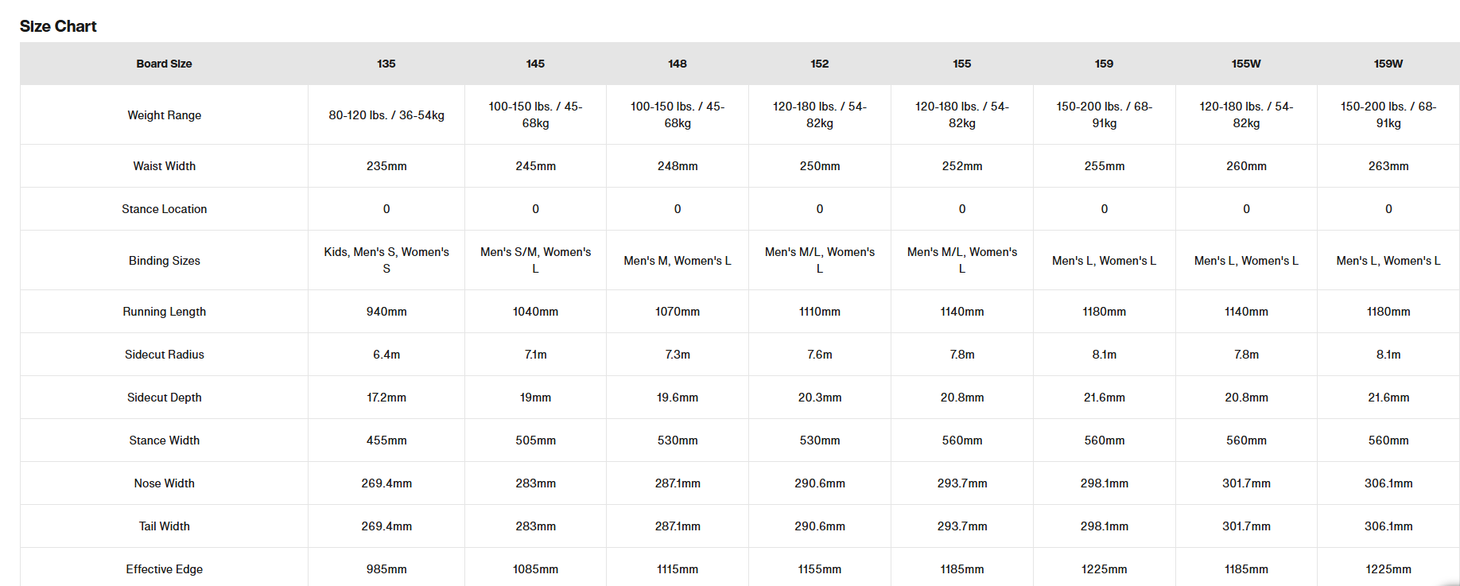Click the Size Chart heading
The image size is (1460, 586).
[58, 26]
